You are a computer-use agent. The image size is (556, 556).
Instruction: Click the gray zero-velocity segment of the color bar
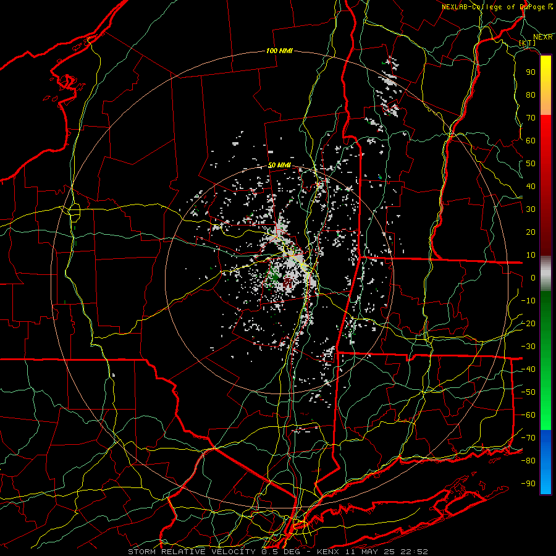click(545, 274)
